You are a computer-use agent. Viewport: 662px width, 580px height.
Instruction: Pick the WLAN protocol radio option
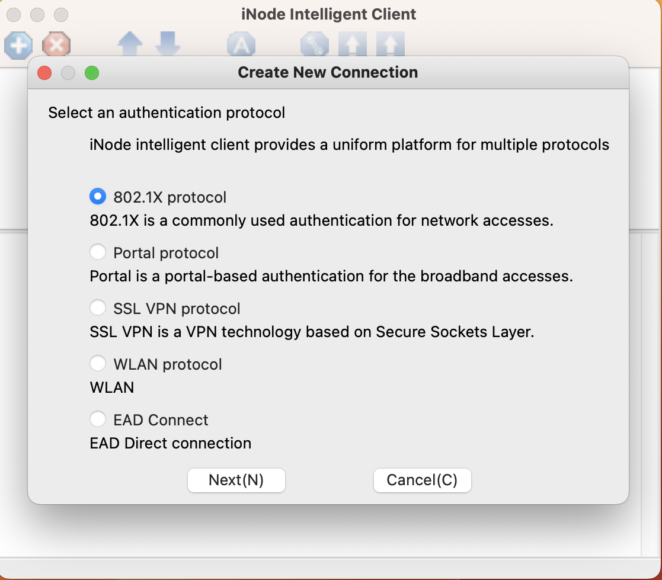98,363
